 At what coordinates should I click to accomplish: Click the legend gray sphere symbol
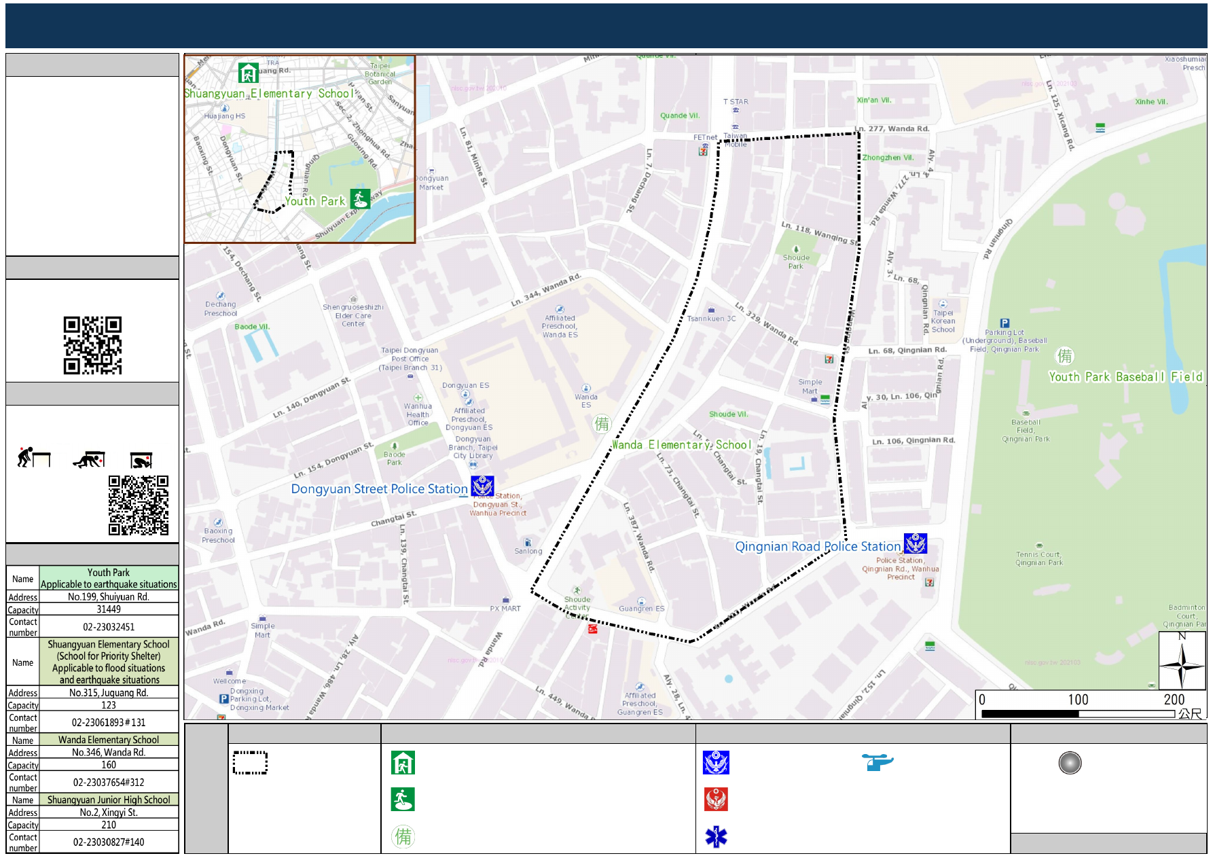click(1070, 763)
